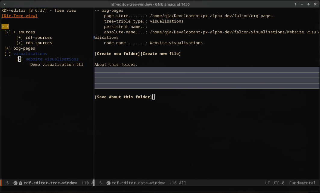Collapse the sources tree node
The image size is (320, 193).
click(x=8, y=32)
